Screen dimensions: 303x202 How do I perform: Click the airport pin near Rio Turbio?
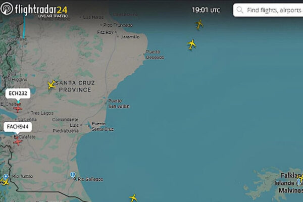[x=6, y=176]
